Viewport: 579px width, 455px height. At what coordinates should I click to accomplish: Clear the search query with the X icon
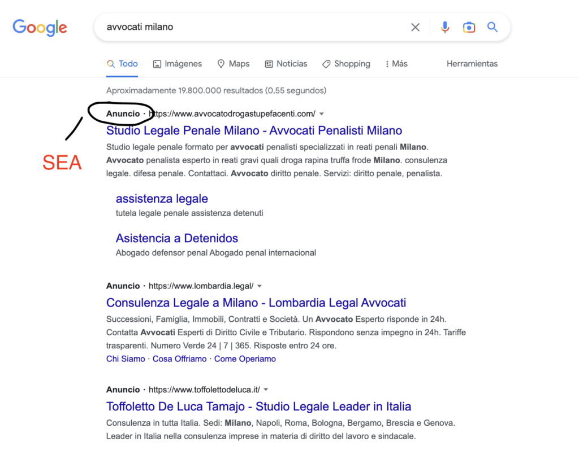click(416, 27)
